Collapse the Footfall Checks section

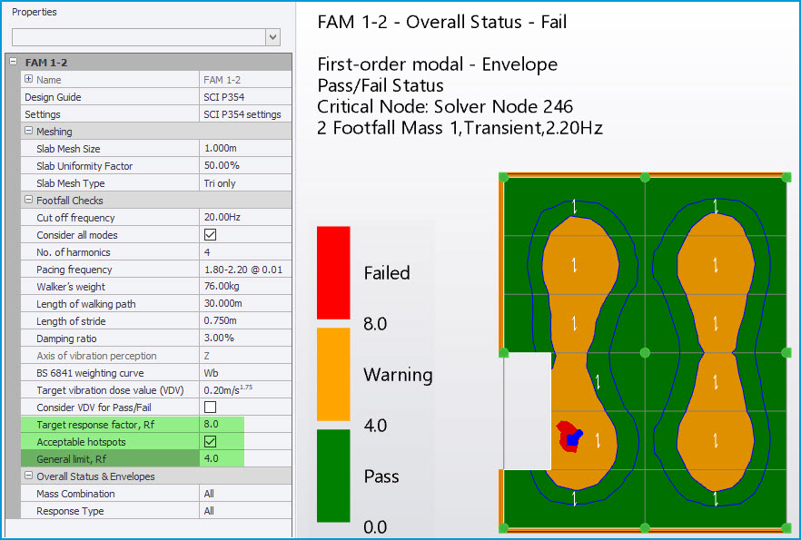(x=29, y=201)
